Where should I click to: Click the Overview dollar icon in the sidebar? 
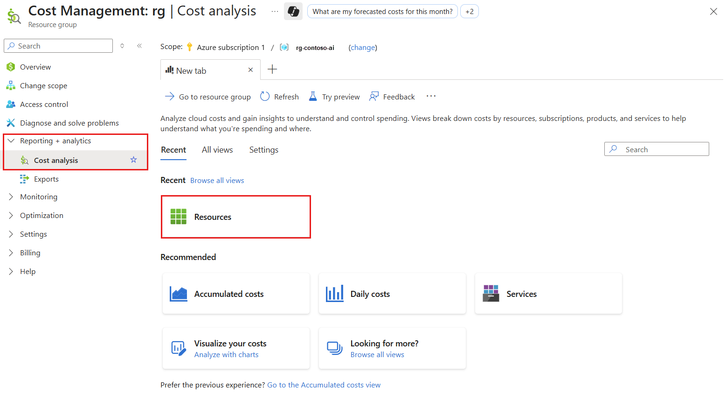(x=10, y=66)
